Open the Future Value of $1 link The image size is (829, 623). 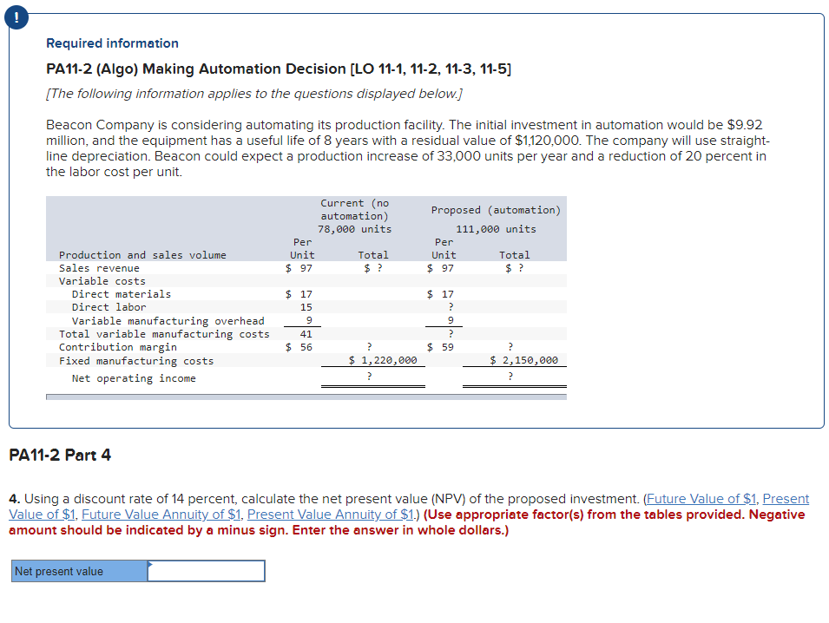(x=701, y=499)
